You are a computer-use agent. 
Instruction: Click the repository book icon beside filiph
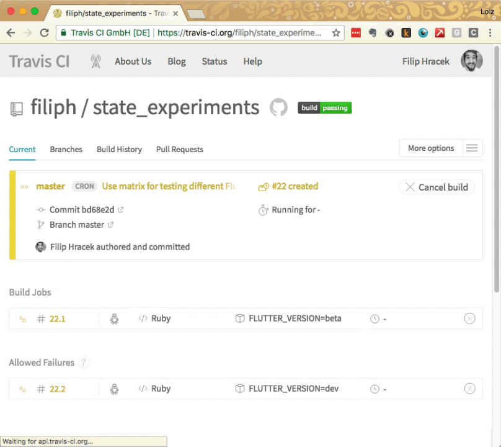16,109
